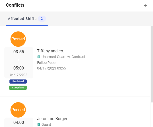The height and width of the screenshot is (127, 153).
Task: Click the Affected Shifts count badge 2
Action: point(42,19)
